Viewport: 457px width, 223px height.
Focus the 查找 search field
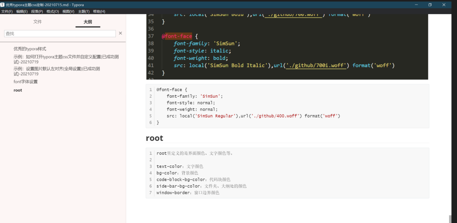pos(60,33)
